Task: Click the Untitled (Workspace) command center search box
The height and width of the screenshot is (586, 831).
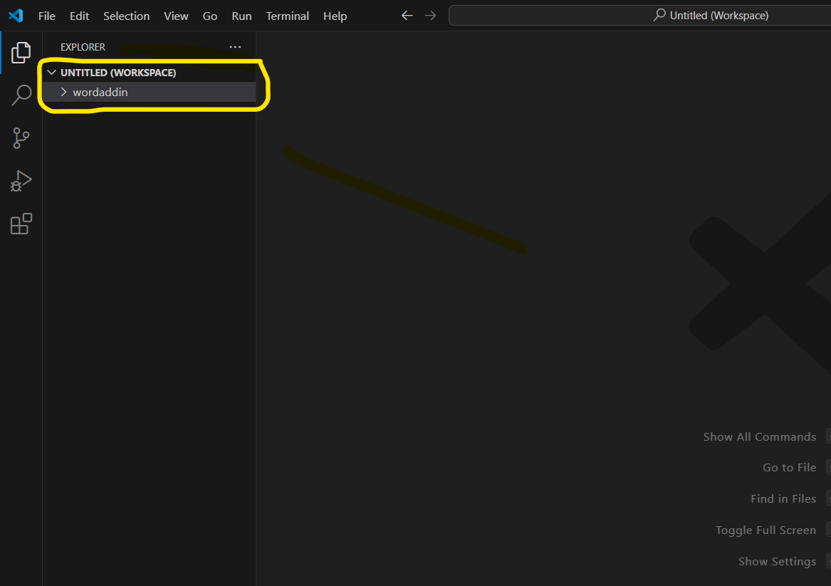Action: click(x=641, y=16)
